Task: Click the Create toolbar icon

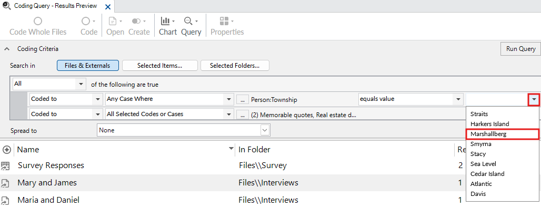Action: tap(136, 22)
